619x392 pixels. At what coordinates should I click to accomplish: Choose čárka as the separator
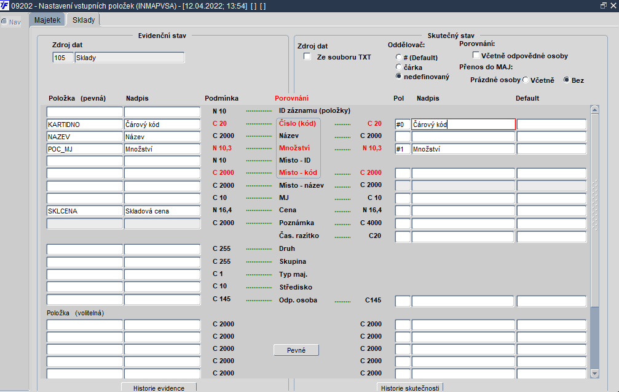[399, 67]
